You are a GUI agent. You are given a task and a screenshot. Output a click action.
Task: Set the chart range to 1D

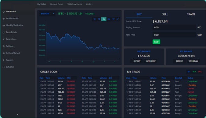tap(95, 19)
